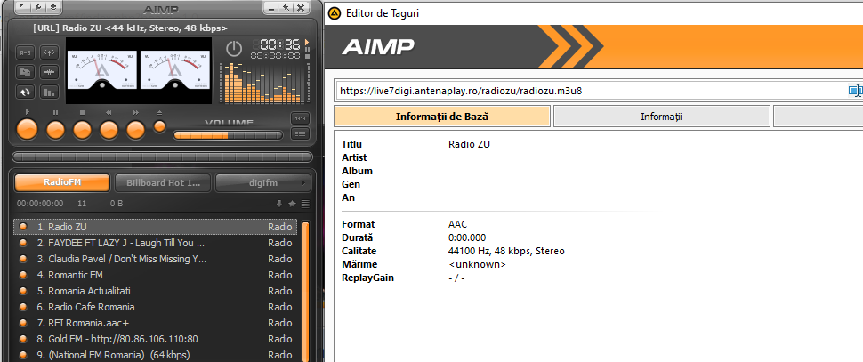
Task: Click the power icon beside the timer
Action: [233, 49]
